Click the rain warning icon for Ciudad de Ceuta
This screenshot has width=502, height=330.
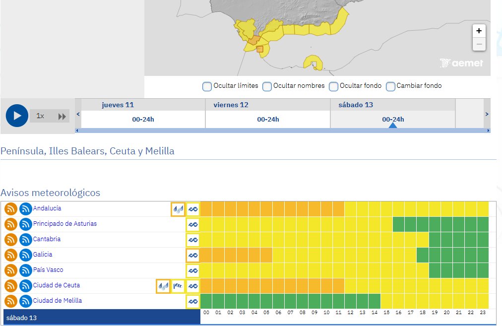pos(163,286)
